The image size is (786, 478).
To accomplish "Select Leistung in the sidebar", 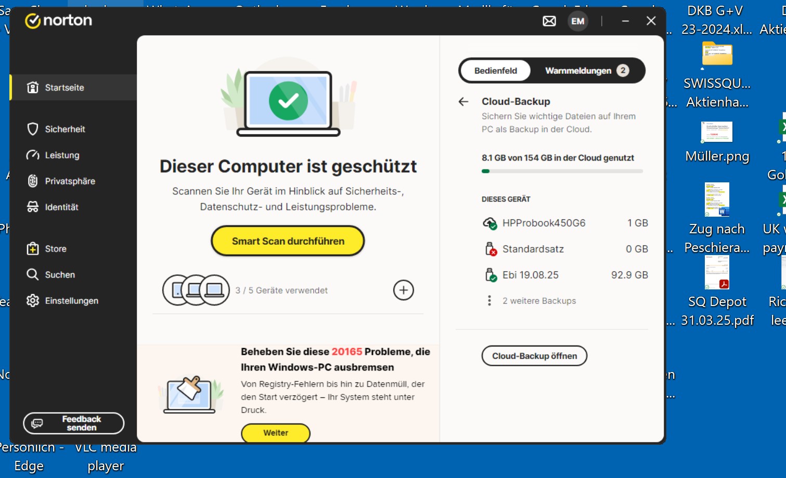I will coord(62,155).
